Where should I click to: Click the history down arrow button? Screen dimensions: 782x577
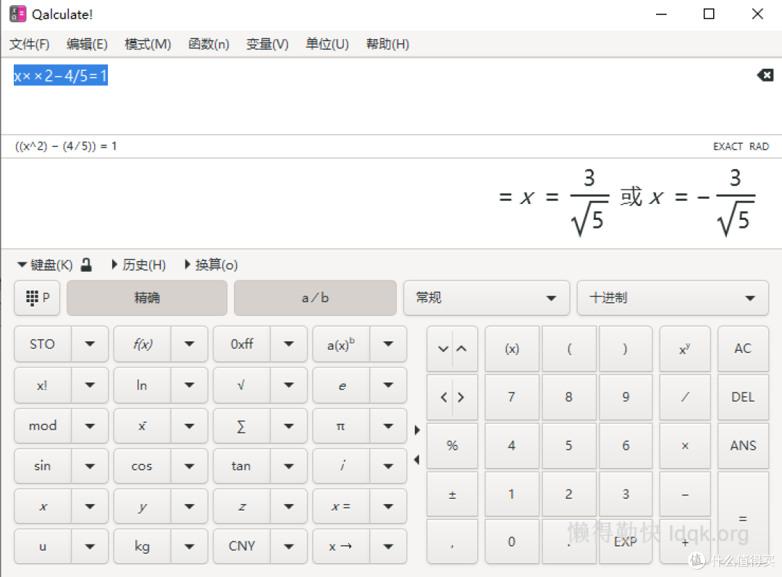(x=443, y=349)
